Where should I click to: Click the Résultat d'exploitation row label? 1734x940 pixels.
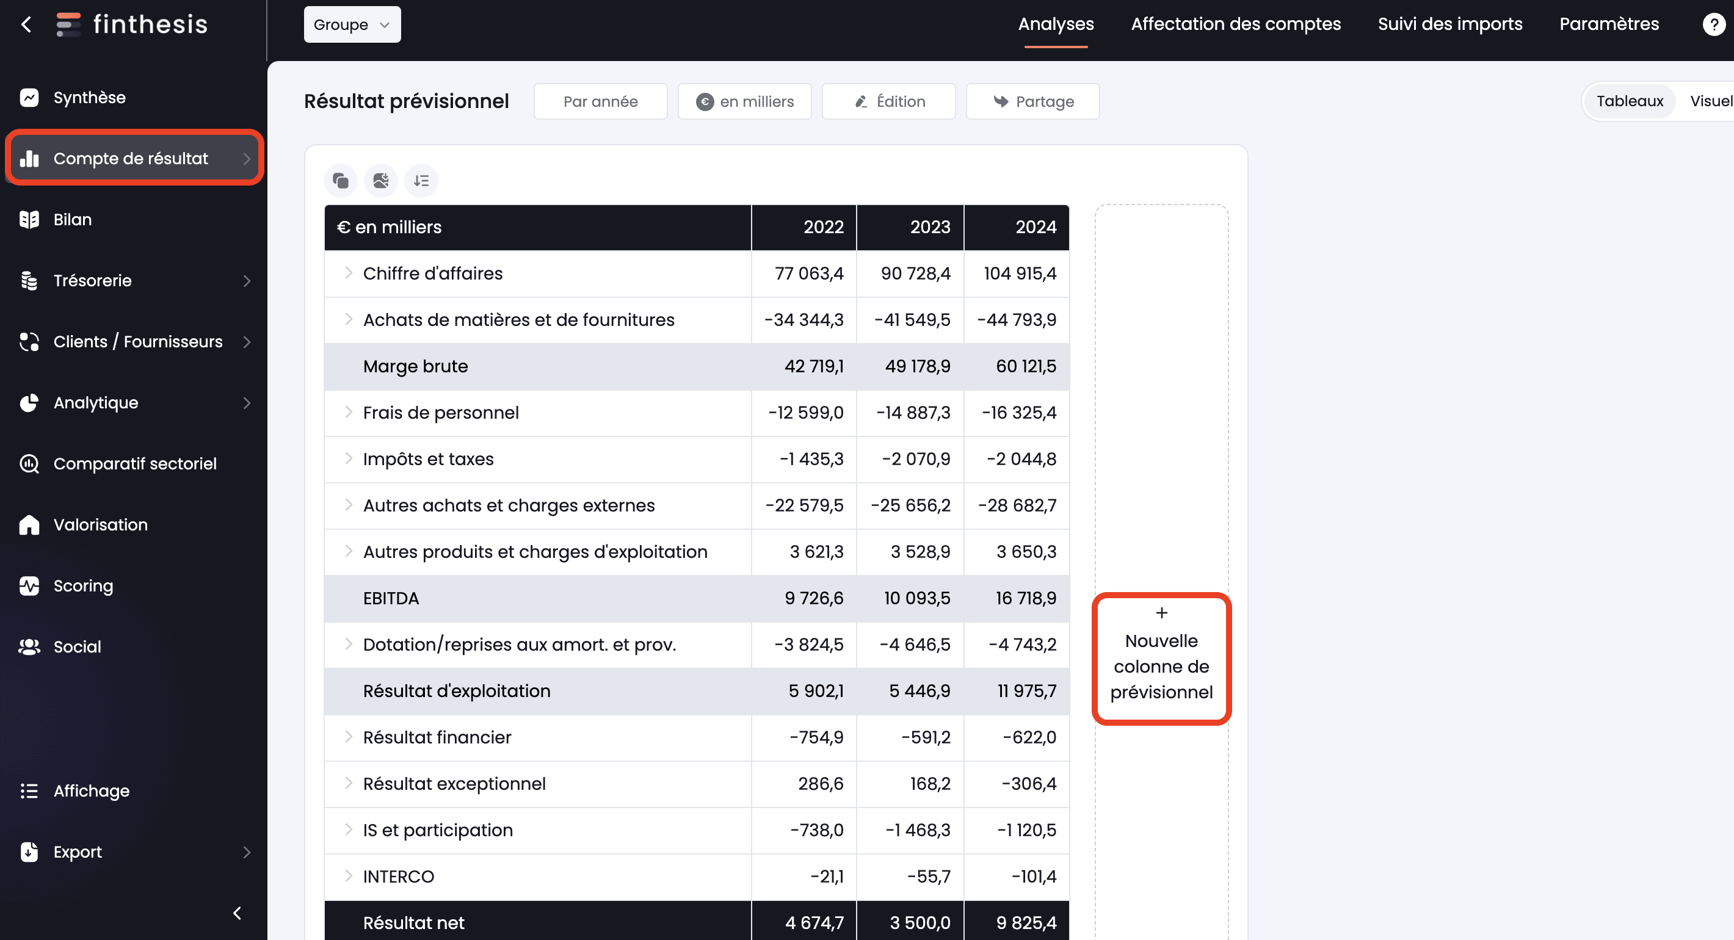pos(457,692)
